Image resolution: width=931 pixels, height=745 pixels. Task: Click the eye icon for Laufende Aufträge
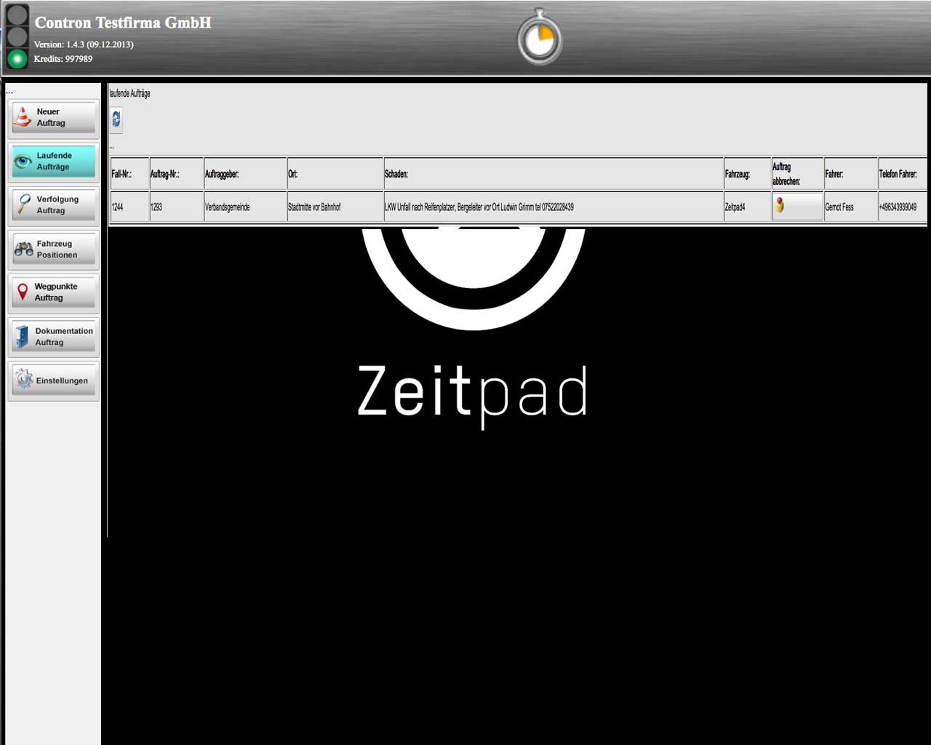click(23, 162)
